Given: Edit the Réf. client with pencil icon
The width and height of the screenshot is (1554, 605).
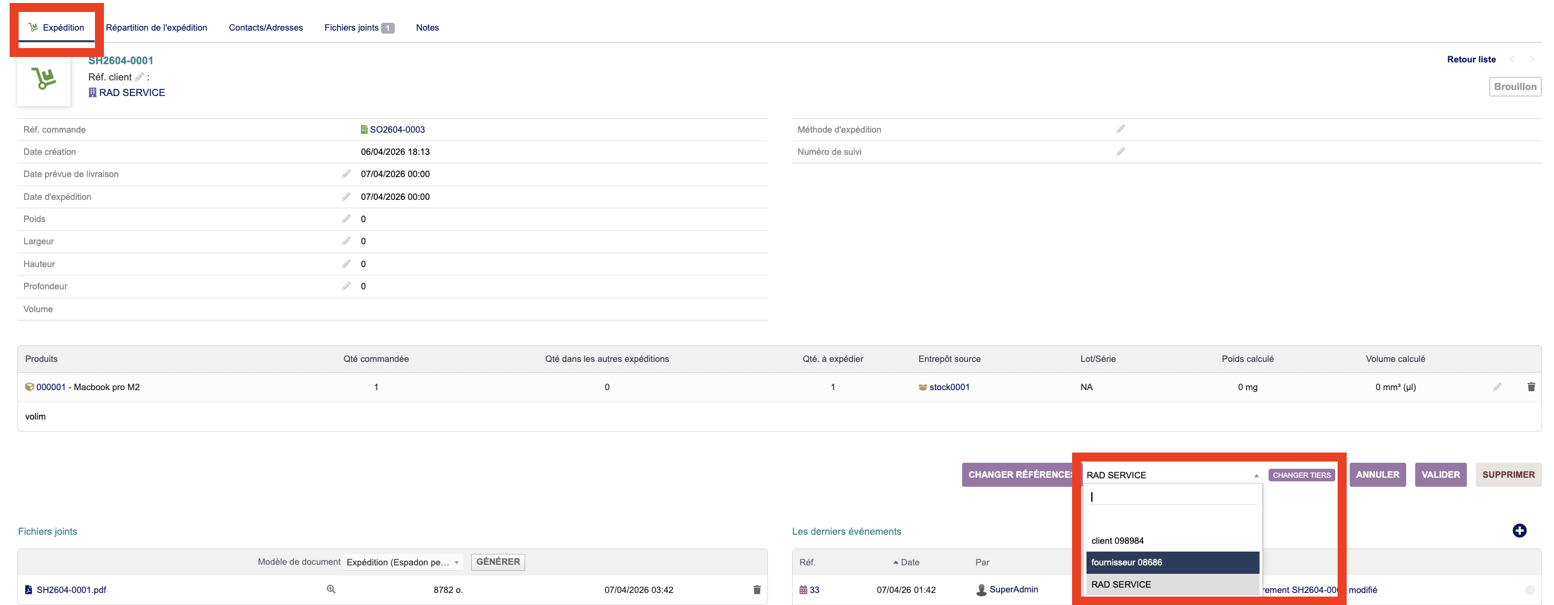Looking at the screenshot, I should (x=139, y=77).
